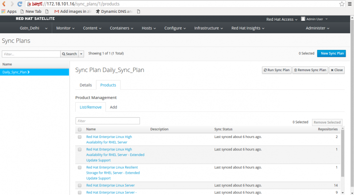Go back with the browser back arrow
Screen dimensions: 354x195
[4, 4]
